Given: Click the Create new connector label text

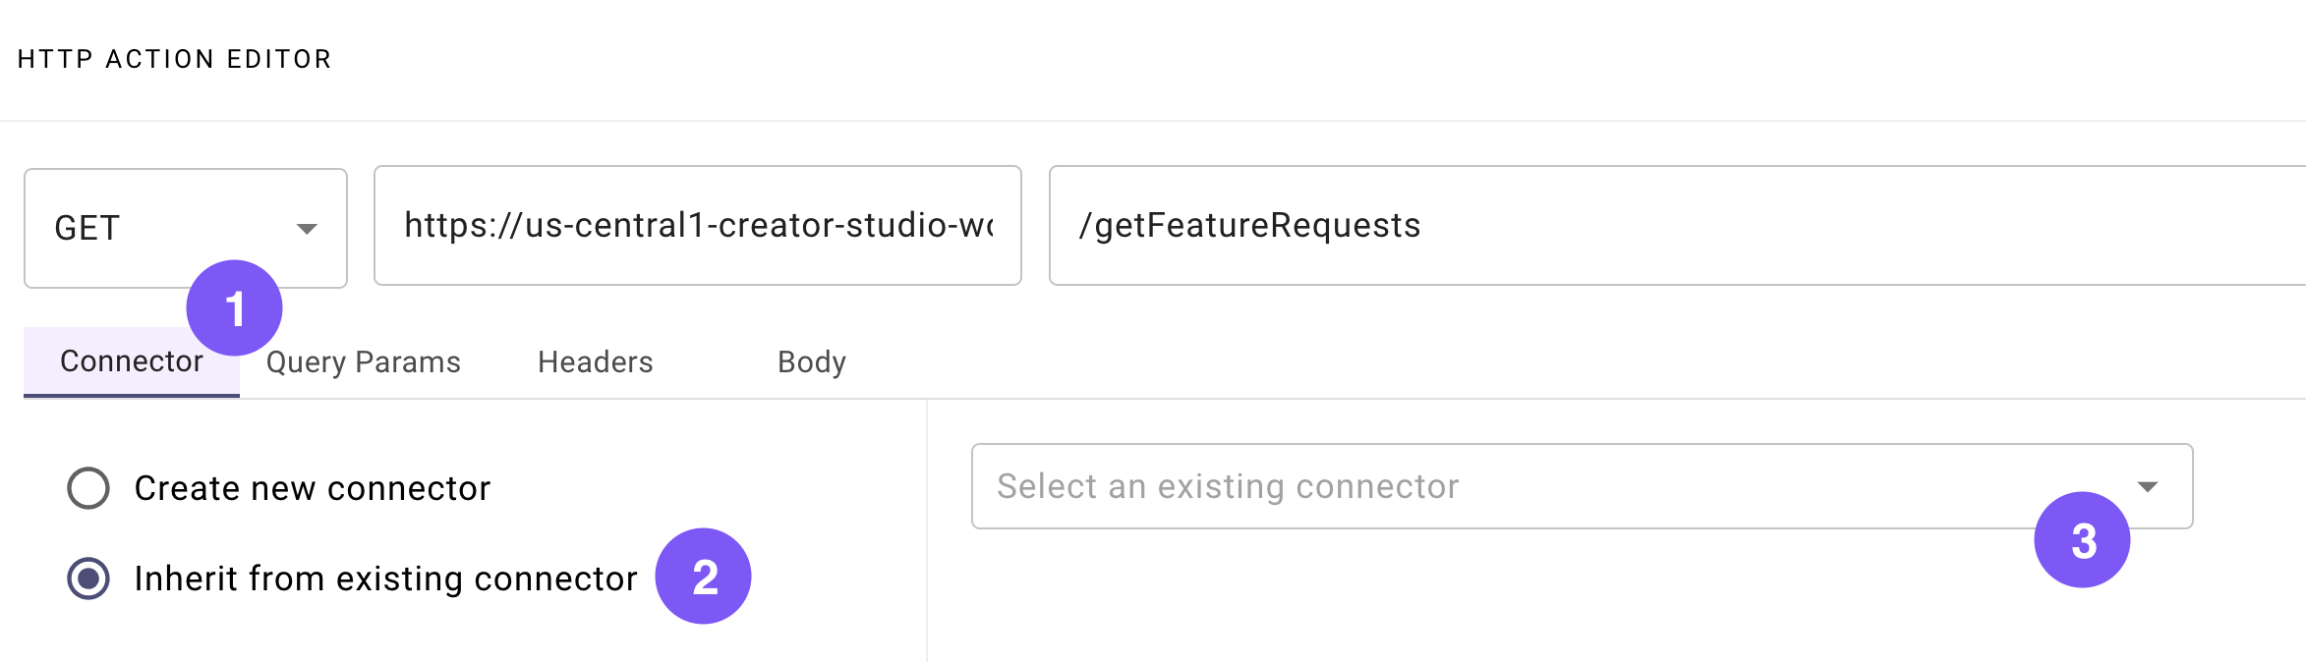Looking at the screenshot, I should coord(312,488).
